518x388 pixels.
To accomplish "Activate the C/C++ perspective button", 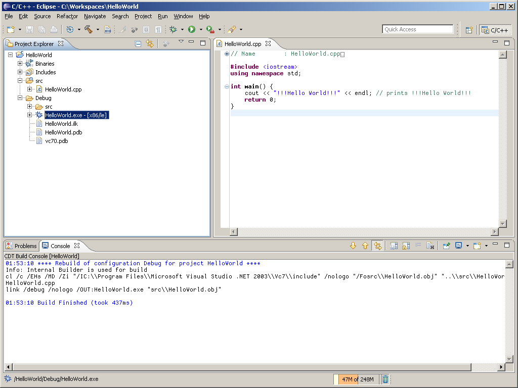I will click(495, 29).
